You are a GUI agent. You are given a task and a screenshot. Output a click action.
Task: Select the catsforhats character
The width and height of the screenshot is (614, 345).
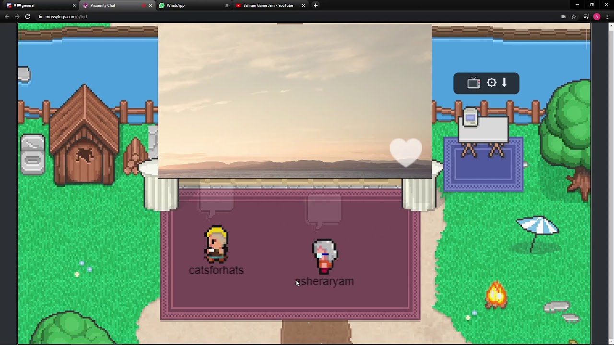tap(216, 244)
